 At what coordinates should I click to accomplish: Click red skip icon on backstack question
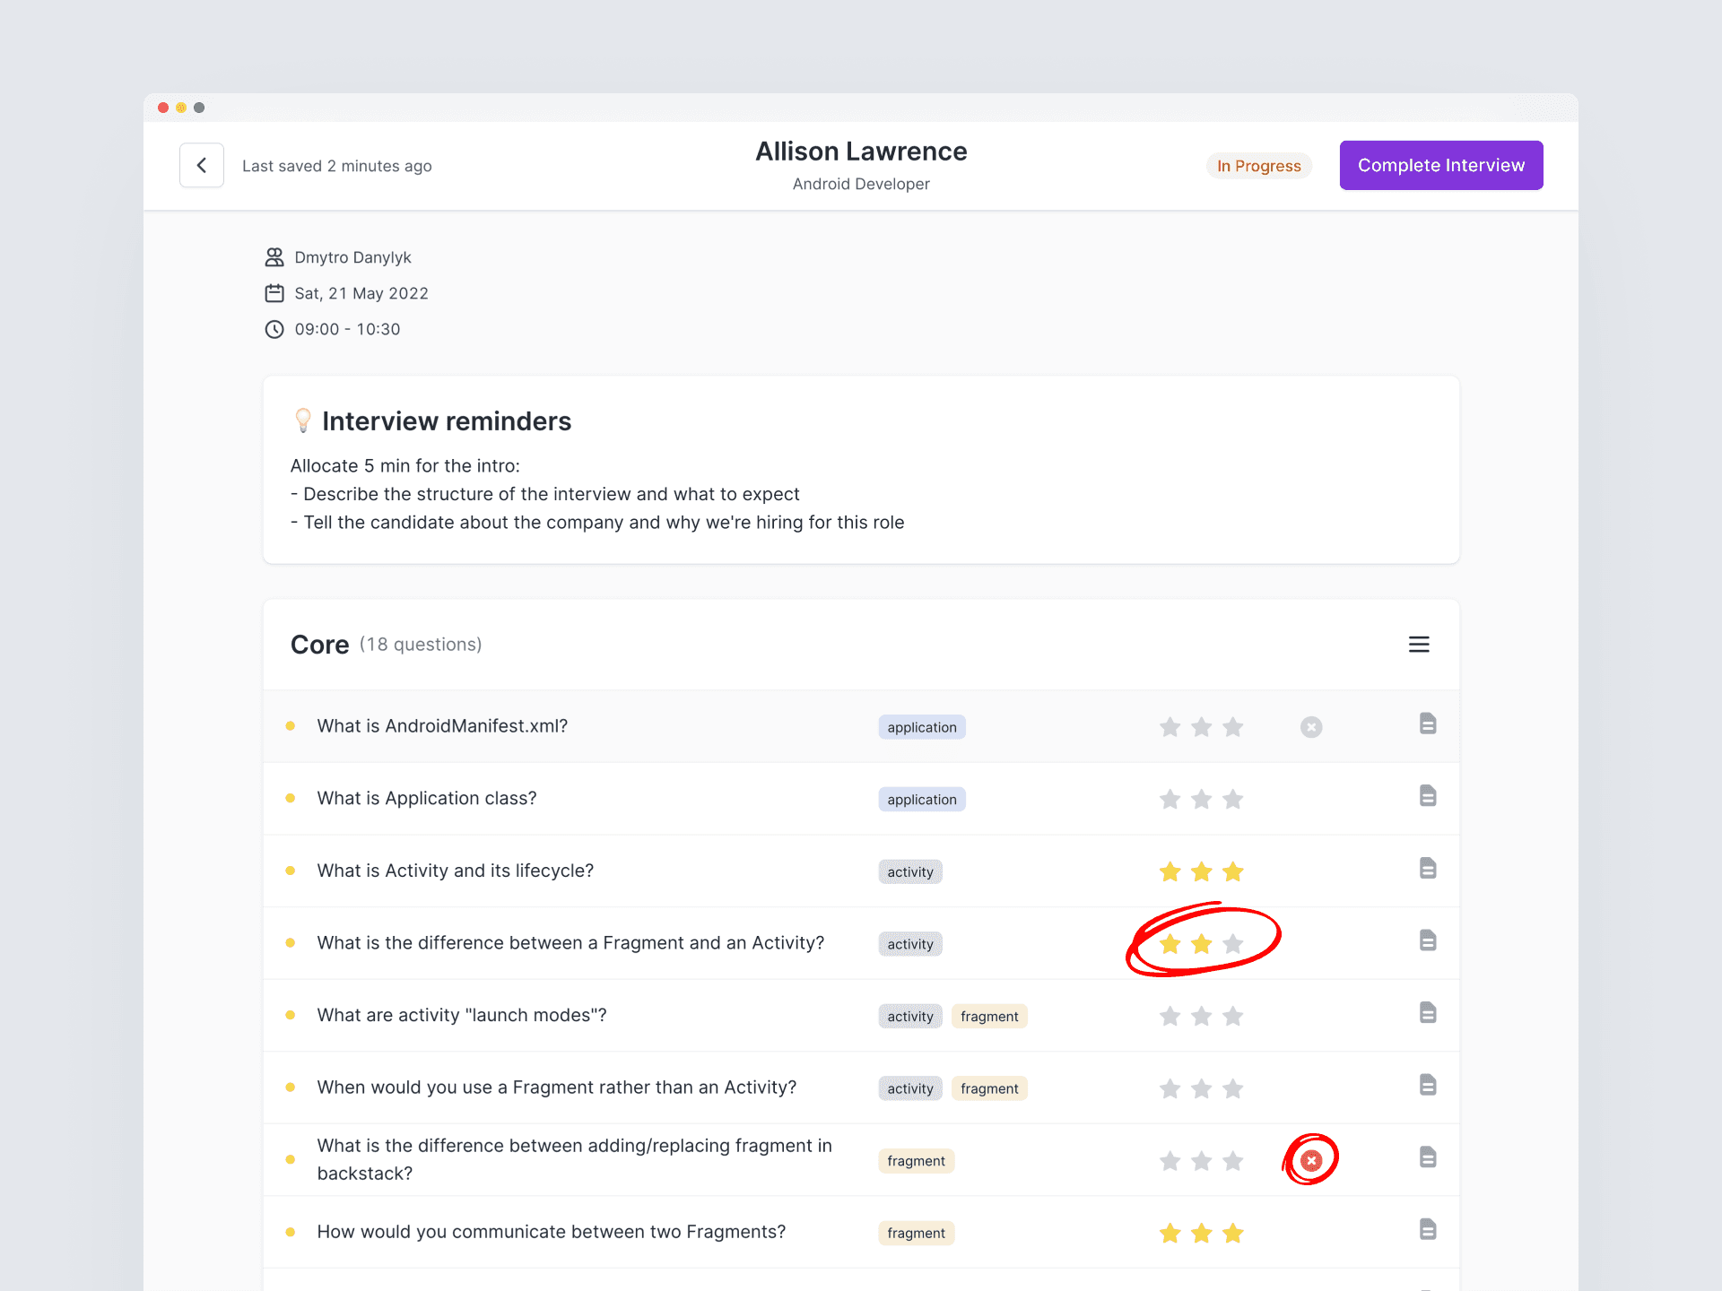tap(1311, 1160)
